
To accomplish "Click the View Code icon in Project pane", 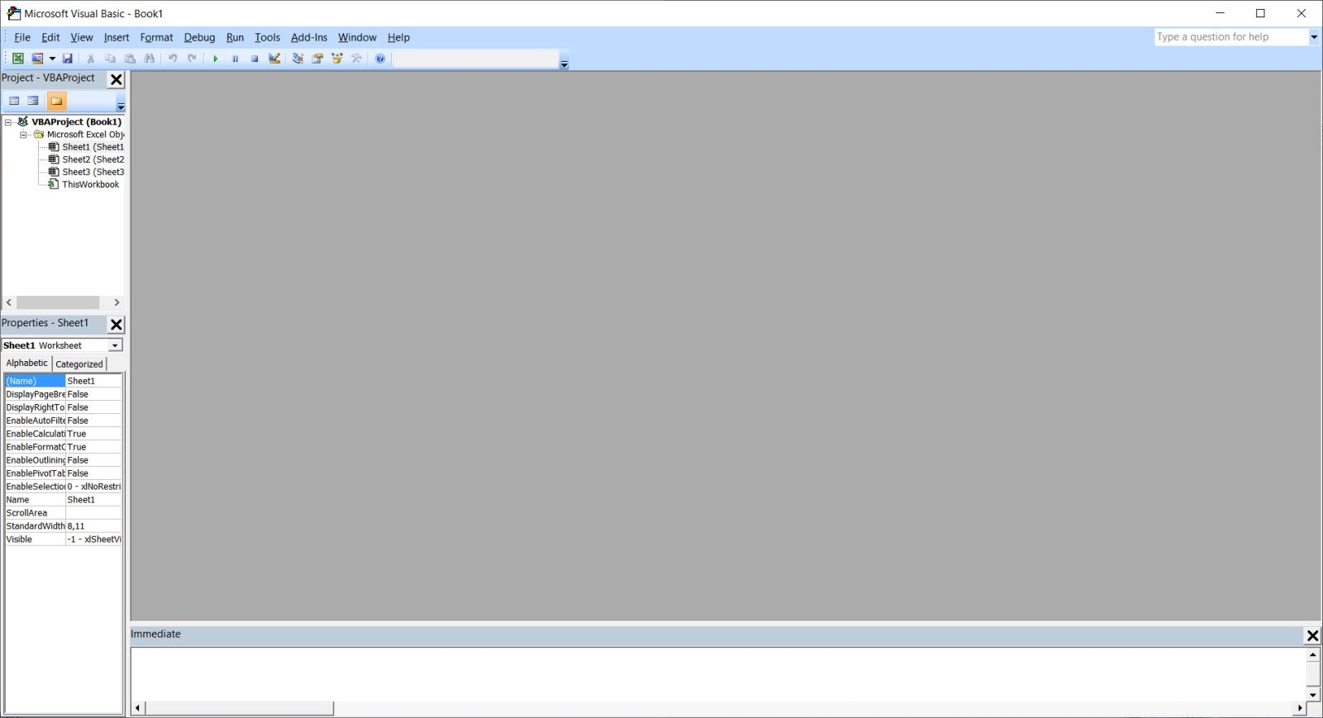I will coord(14,101).
